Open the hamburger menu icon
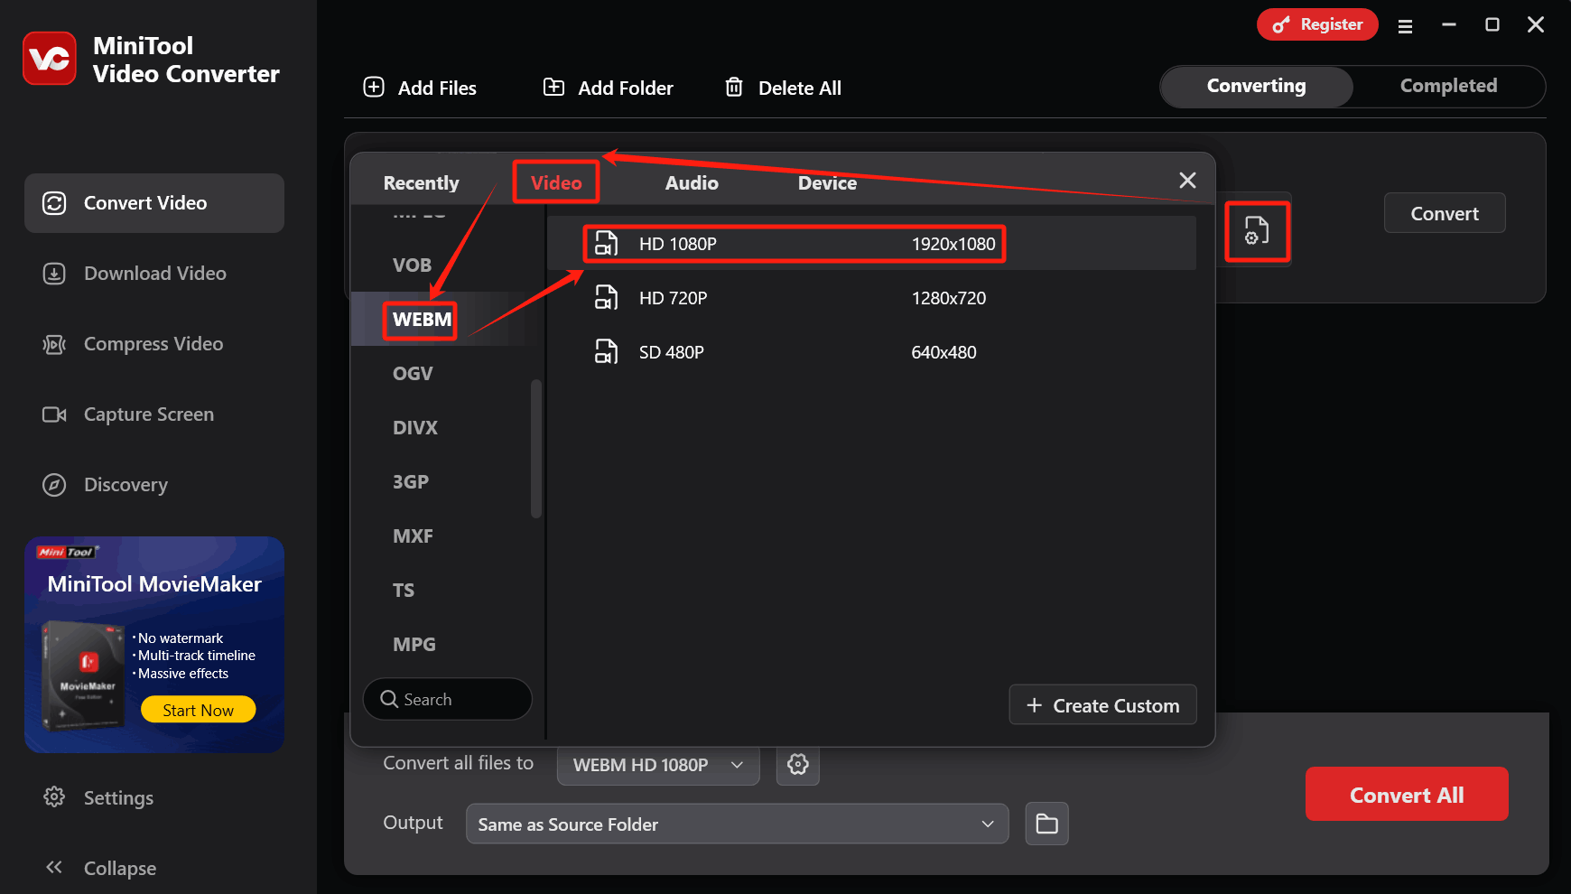 click(1405, 26)
